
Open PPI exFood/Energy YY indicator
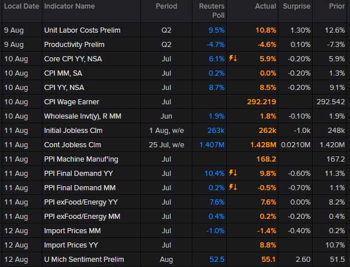click(x=81, y=202)
